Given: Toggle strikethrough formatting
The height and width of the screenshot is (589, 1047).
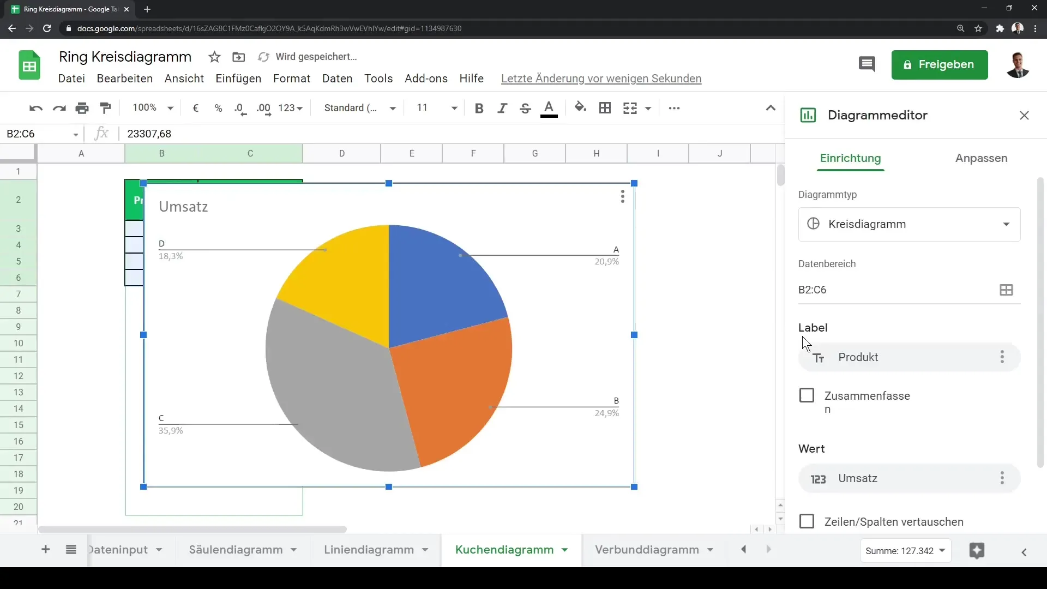Looking at the screenshot, I should pos(525,108).
